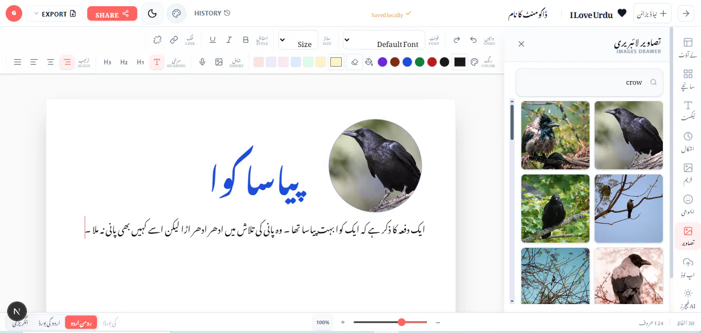This screenshot has width=701, height=333.
Task: Click the document name field
Action: pos(528,14)
